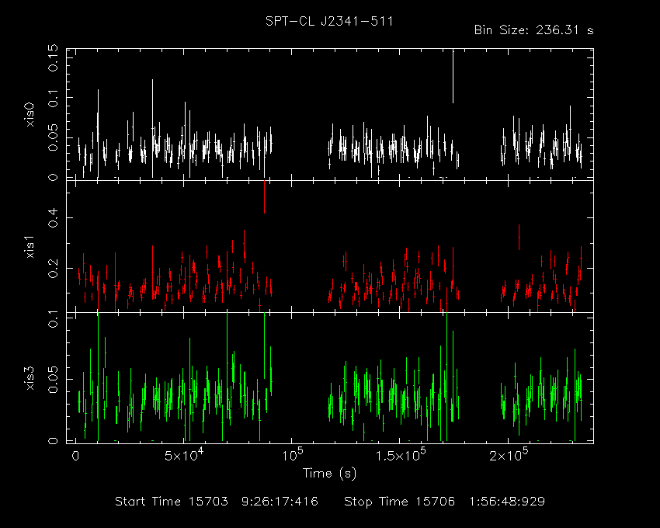
Task: Select the Start Time 15703 9:26:17:416 text
Action: pos(217,502)
